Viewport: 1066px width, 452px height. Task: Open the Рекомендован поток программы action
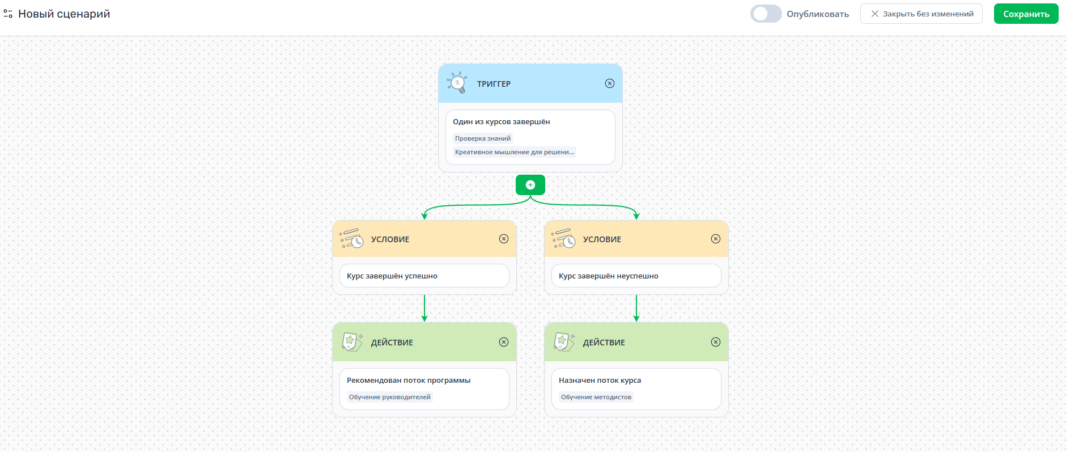pos(424,389)
